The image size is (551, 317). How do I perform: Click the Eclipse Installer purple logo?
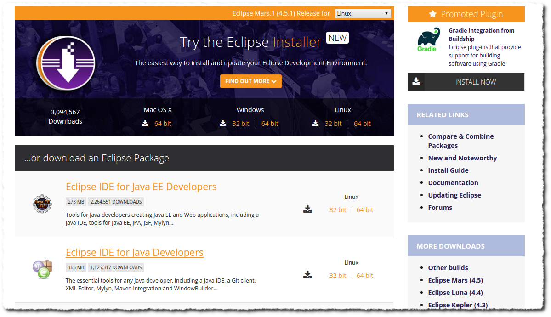(x=66, y=63)
